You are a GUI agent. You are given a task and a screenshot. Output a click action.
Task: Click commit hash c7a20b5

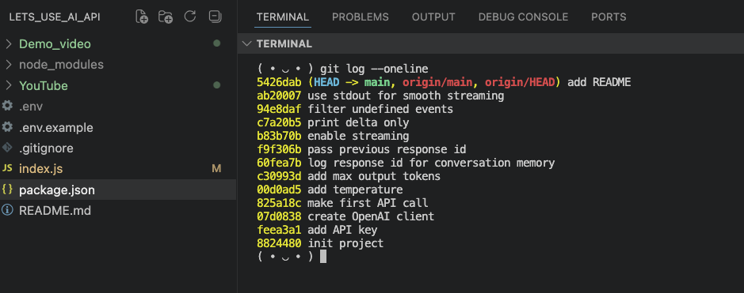tap(279, 123)
